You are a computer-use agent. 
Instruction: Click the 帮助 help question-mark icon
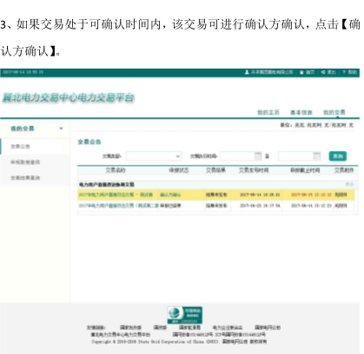(344, 72)
